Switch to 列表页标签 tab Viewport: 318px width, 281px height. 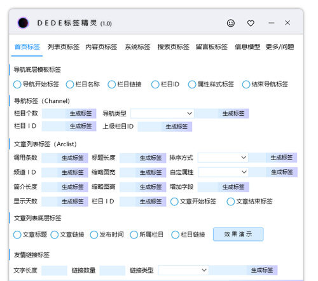(x=64, y=47)
